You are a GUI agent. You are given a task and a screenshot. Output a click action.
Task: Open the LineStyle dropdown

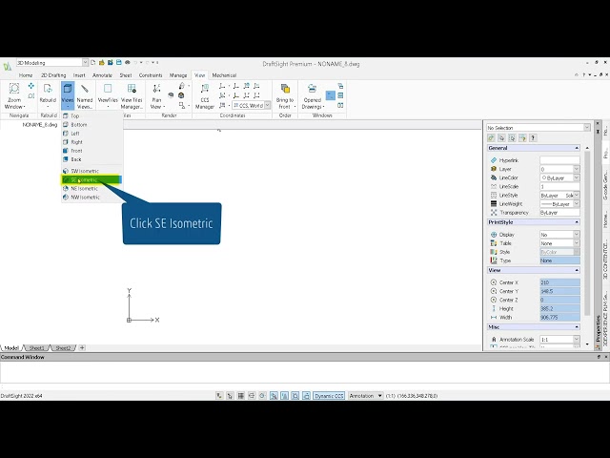(x=576, y=195)
